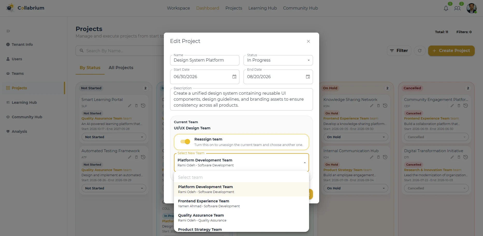This screenshot has width=483, height=236.
Task: Open Workspace in top navigation
Action: [x=178, y=8]
